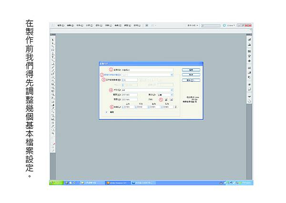Viewport: 286px width, 203px height.
Task: Click the document Name input field
Action: click(147, 70)
